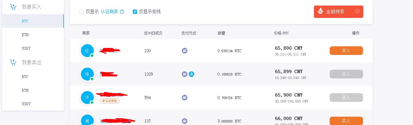Enable the 仅显示 认证商家 checkbox
The width and height of the screenshot is (413, 125).
81,12
